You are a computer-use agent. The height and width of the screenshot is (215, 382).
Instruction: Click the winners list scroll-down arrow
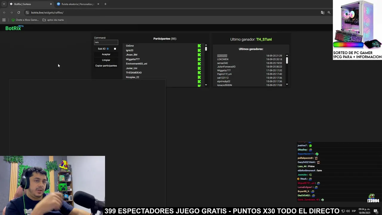[287, 84]
